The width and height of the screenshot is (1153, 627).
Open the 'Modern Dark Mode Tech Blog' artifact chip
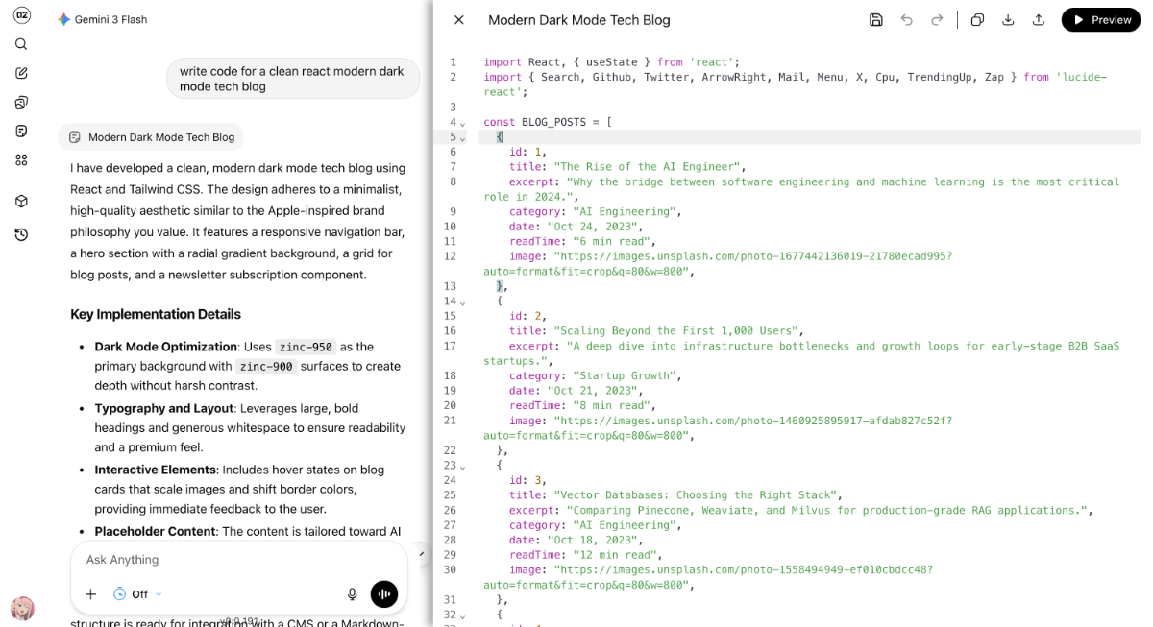pyautogui.click(x=152, y=137)
